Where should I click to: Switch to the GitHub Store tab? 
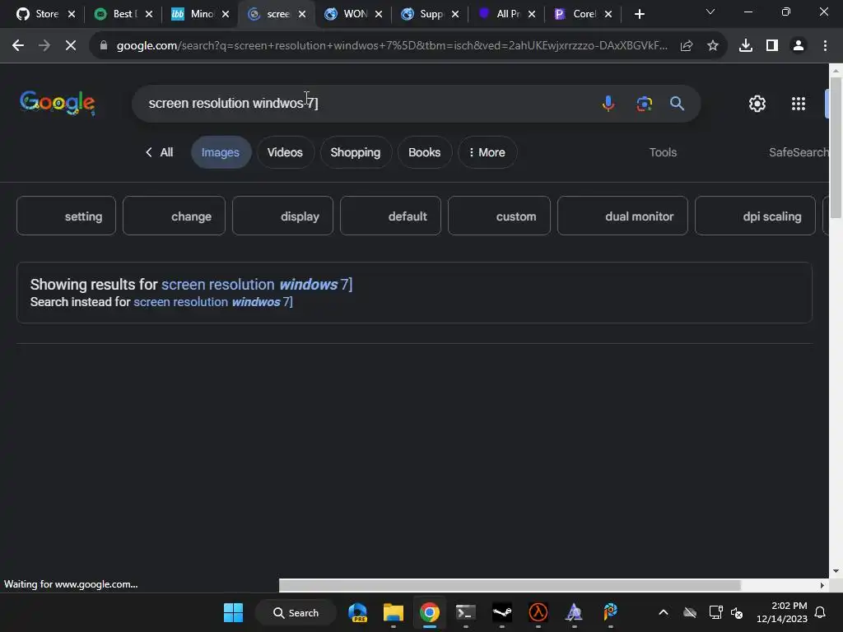pos(46,14)
